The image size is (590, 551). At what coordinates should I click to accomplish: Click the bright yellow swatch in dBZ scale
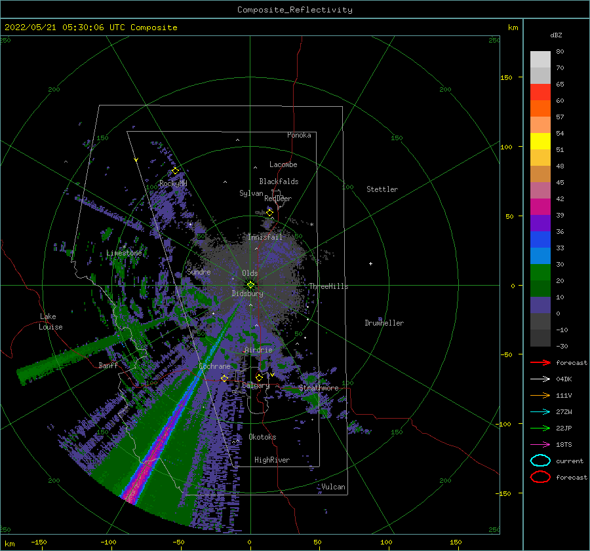(540, 141)
